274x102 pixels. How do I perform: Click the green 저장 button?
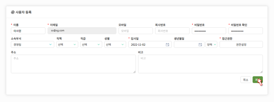[258, 80]
